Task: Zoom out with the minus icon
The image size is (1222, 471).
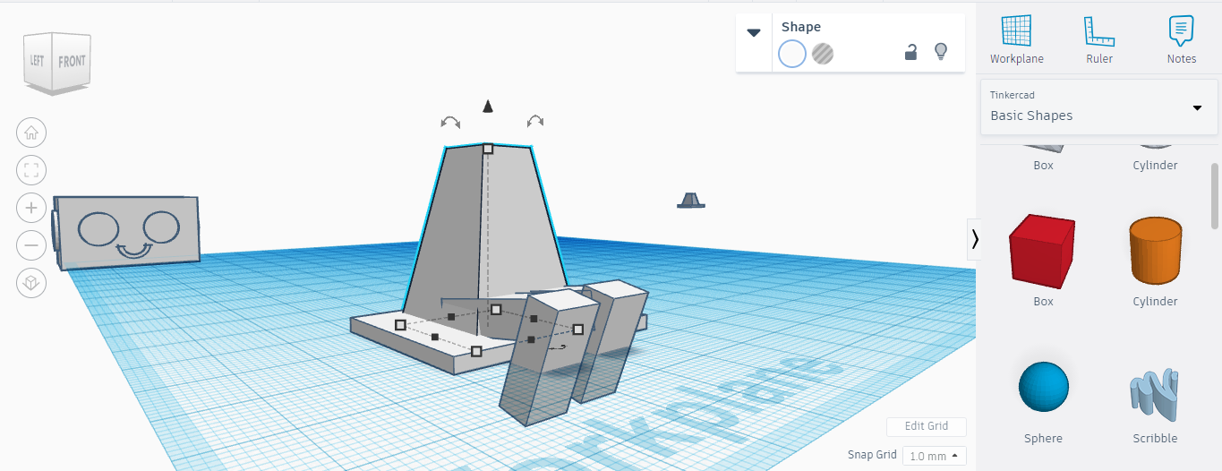Action: pyautogui.click(x=31, y=245)
